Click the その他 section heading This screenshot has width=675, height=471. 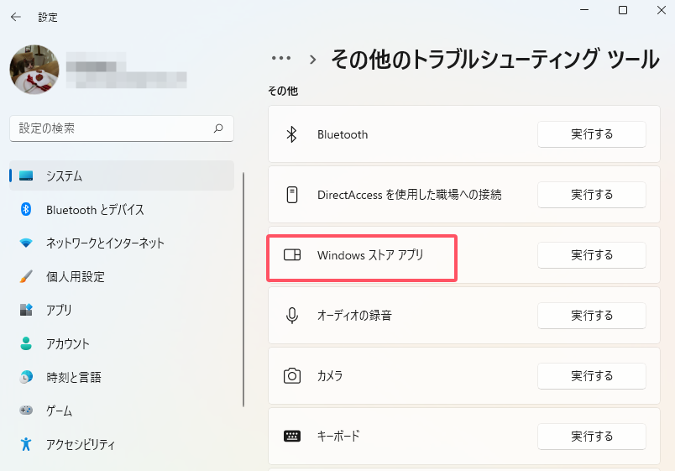[283, 91]
